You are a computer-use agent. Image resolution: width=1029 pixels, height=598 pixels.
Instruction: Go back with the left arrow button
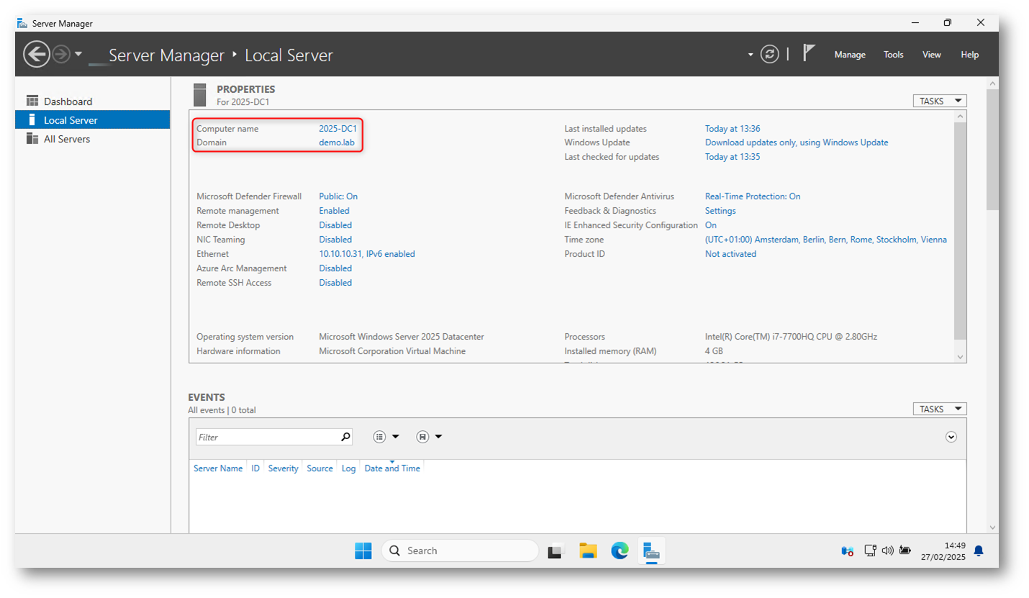coord(36,54)
